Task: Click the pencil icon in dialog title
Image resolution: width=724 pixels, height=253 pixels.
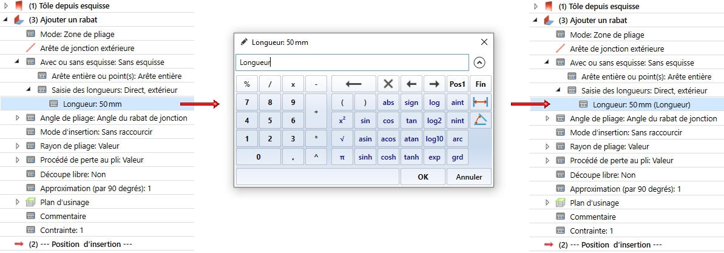Action: (244, 42)
